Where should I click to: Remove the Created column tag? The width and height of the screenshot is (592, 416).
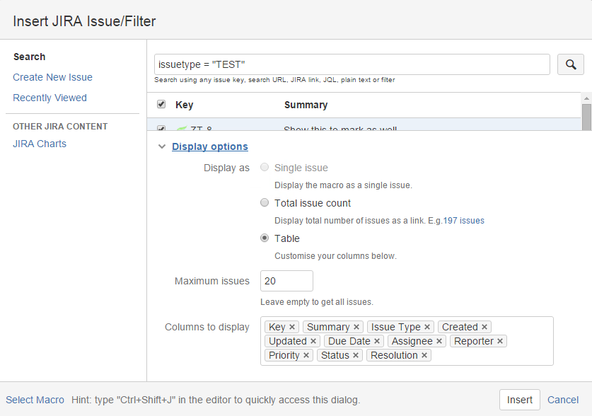pos(484,327)
